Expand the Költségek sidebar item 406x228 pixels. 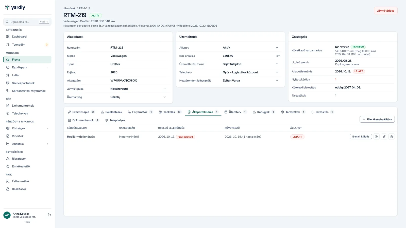coord(27,128)
